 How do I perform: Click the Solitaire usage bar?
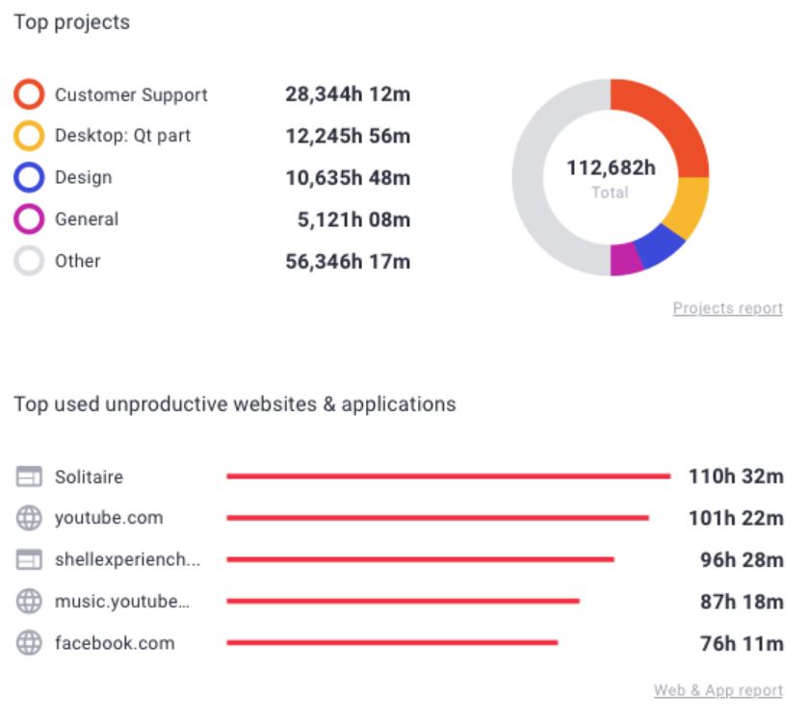449,477
